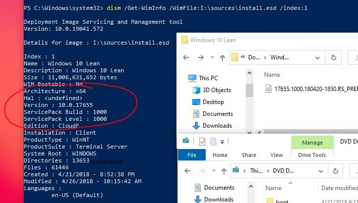This screenshot has height=203, width=358.
Task: Switch to the Home ribbon tab
Action: tap(220, 155)
